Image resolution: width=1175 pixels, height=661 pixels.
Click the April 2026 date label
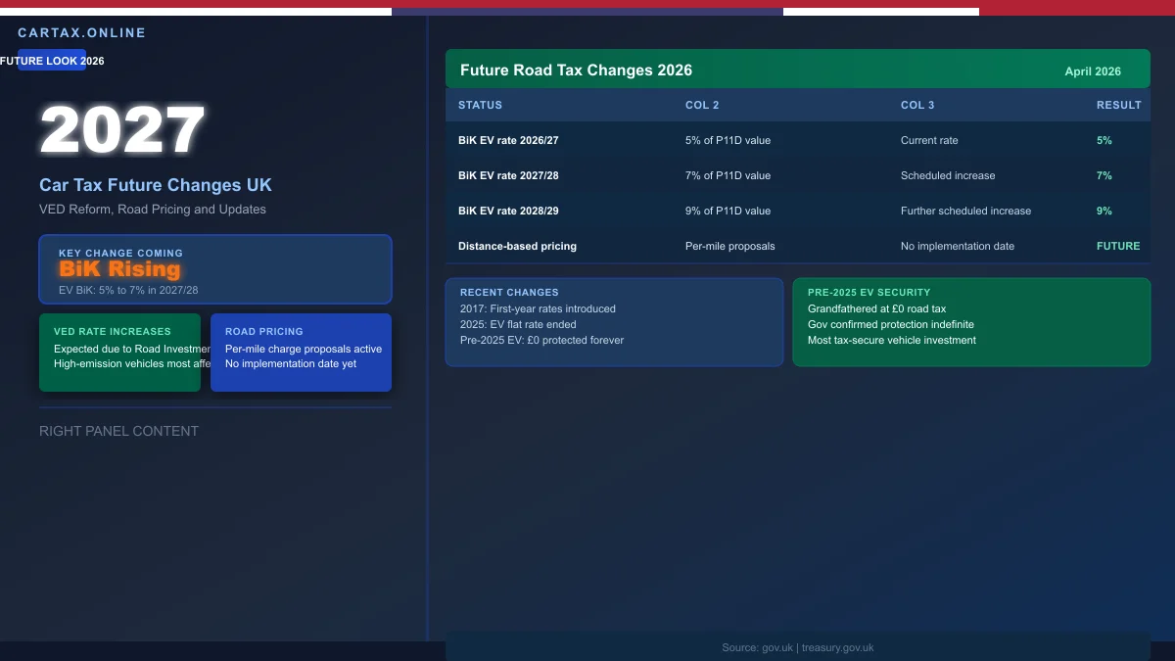coord(1093,71)
